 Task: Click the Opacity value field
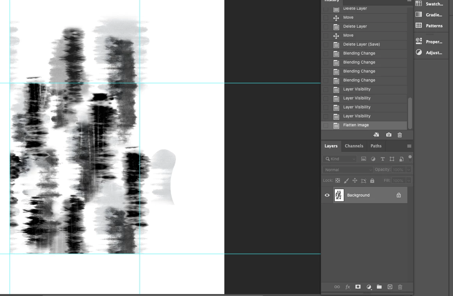pyautogui.click(x=398, y=170)
